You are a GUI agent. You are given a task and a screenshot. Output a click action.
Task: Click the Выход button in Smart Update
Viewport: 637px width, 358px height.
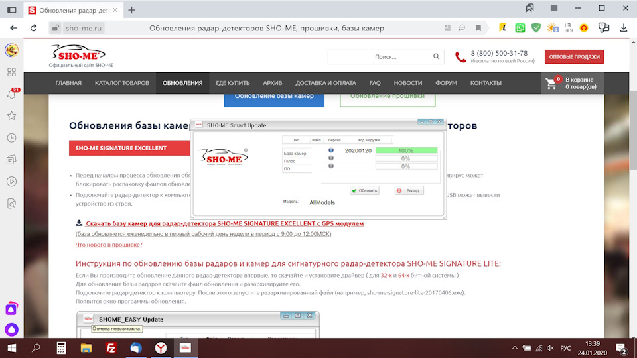(x=409, y=190)
